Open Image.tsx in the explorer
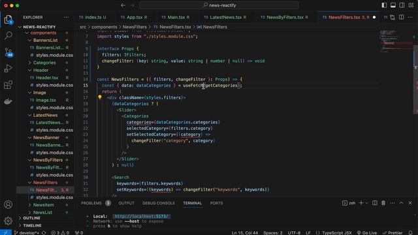418x235 pixels. (45, 100)
